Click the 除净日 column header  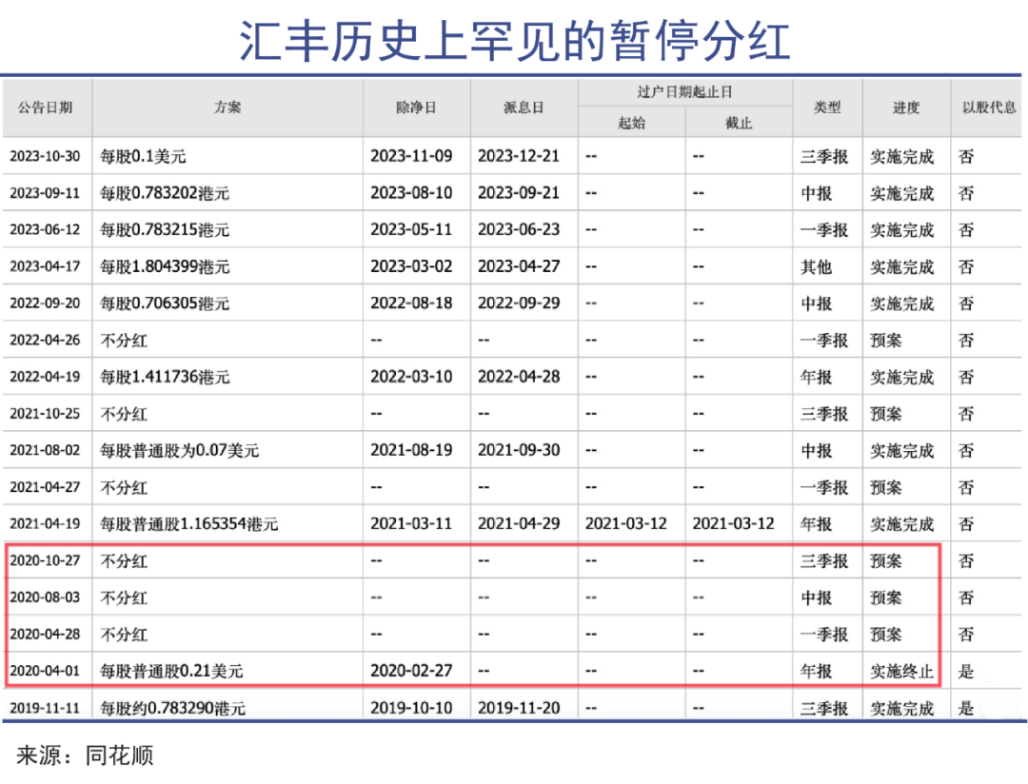pos(416,108)
